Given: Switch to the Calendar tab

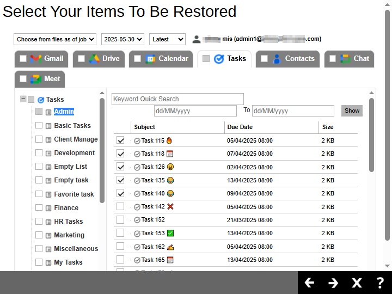Looking at the screenshot, I should tap(173, 59).
